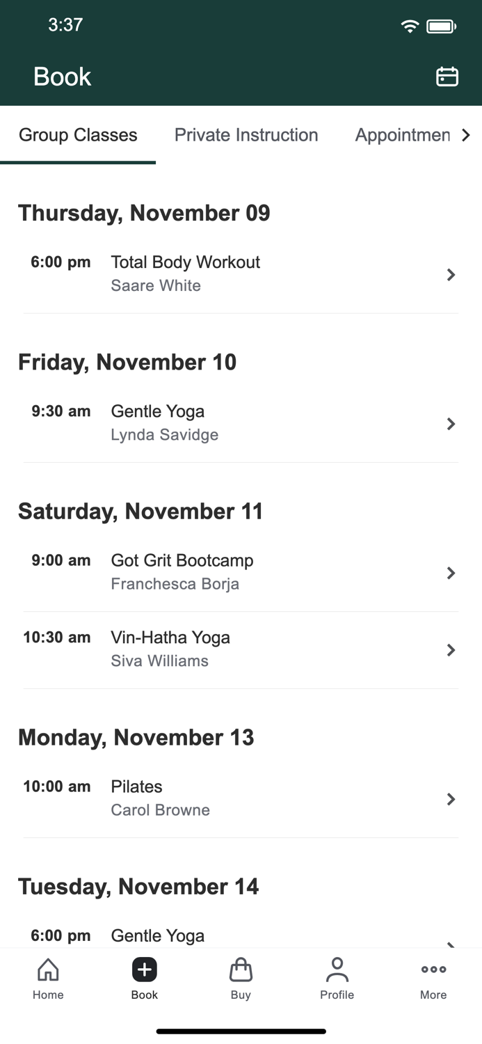Tap the Monday, November 13 header
Image resolution: width=482 pixels, height=1044 pixels.
[x=136, y=737]
